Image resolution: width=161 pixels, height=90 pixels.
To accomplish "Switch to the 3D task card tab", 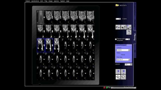I will (x=135, y=51).
